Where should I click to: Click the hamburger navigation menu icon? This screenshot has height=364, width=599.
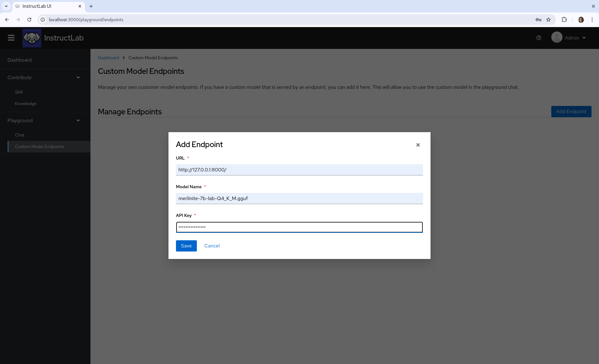(x=11, y=38)
